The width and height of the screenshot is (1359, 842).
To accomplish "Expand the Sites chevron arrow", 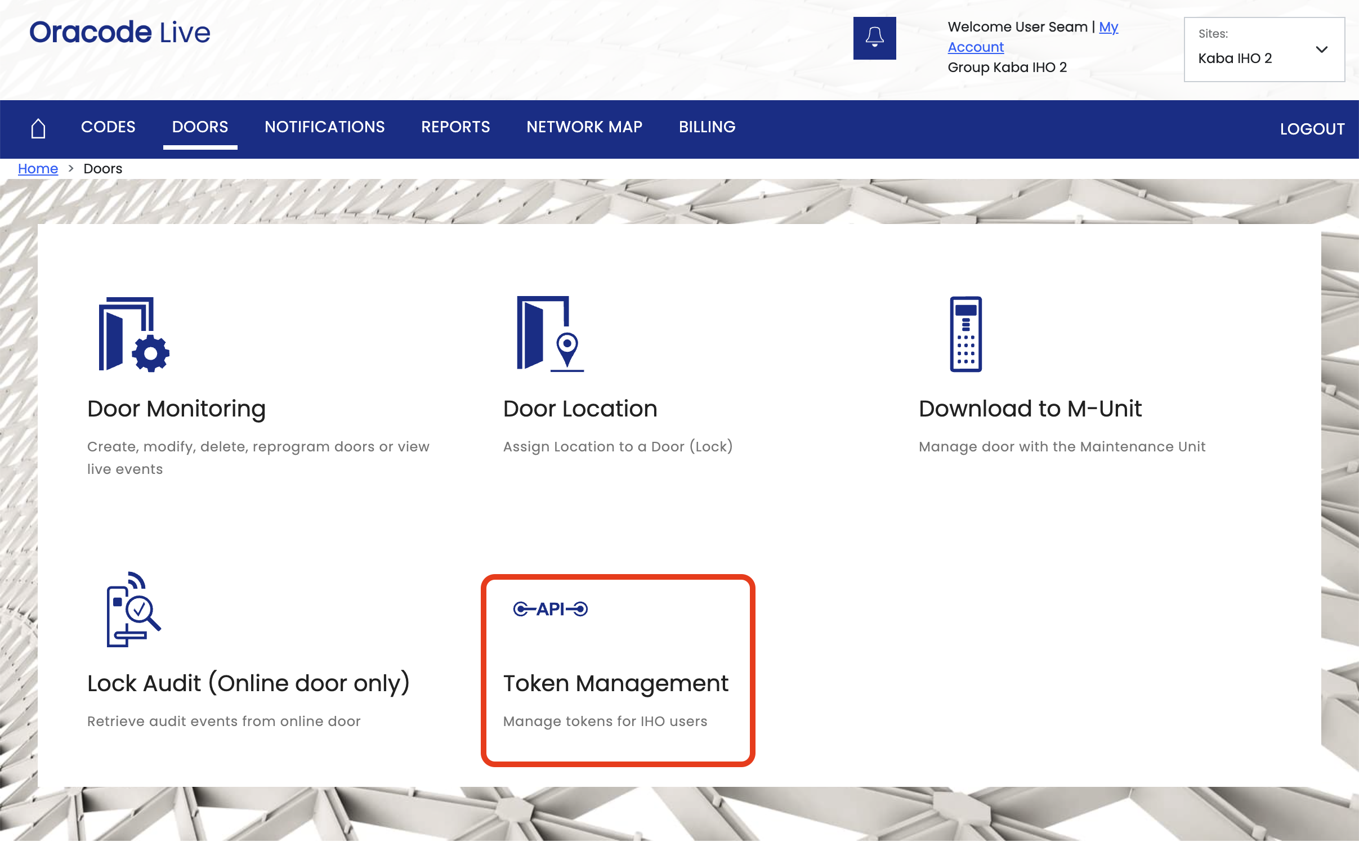I will (x=1322, y=50).
